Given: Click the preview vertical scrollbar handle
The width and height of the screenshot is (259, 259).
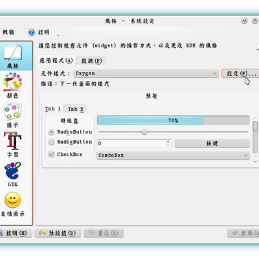Looking at the screenshot, I should (x=255, y=126).
